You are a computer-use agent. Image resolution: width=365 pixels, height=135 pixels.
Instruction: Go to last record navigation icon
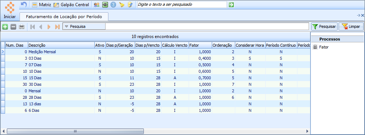pyautogui.click(x=57, y=26)
